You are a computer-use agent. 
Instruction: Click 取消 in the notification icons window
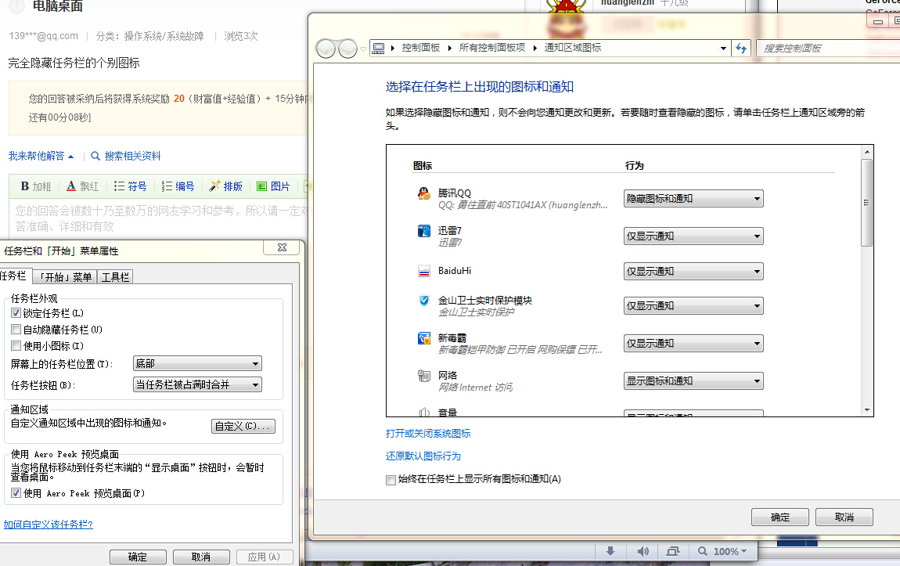coord(844,517)
